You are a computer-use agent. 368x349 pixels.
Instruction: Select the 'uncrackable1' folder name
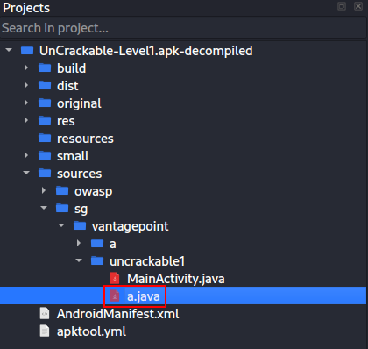point(147,261)
